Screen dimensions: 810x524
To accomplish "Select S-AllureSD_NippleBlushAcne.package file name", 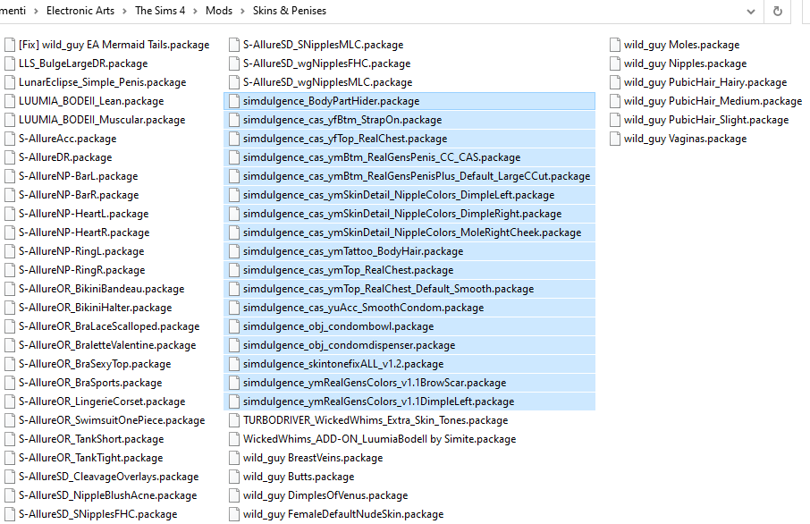I will (x=107, y=495).
